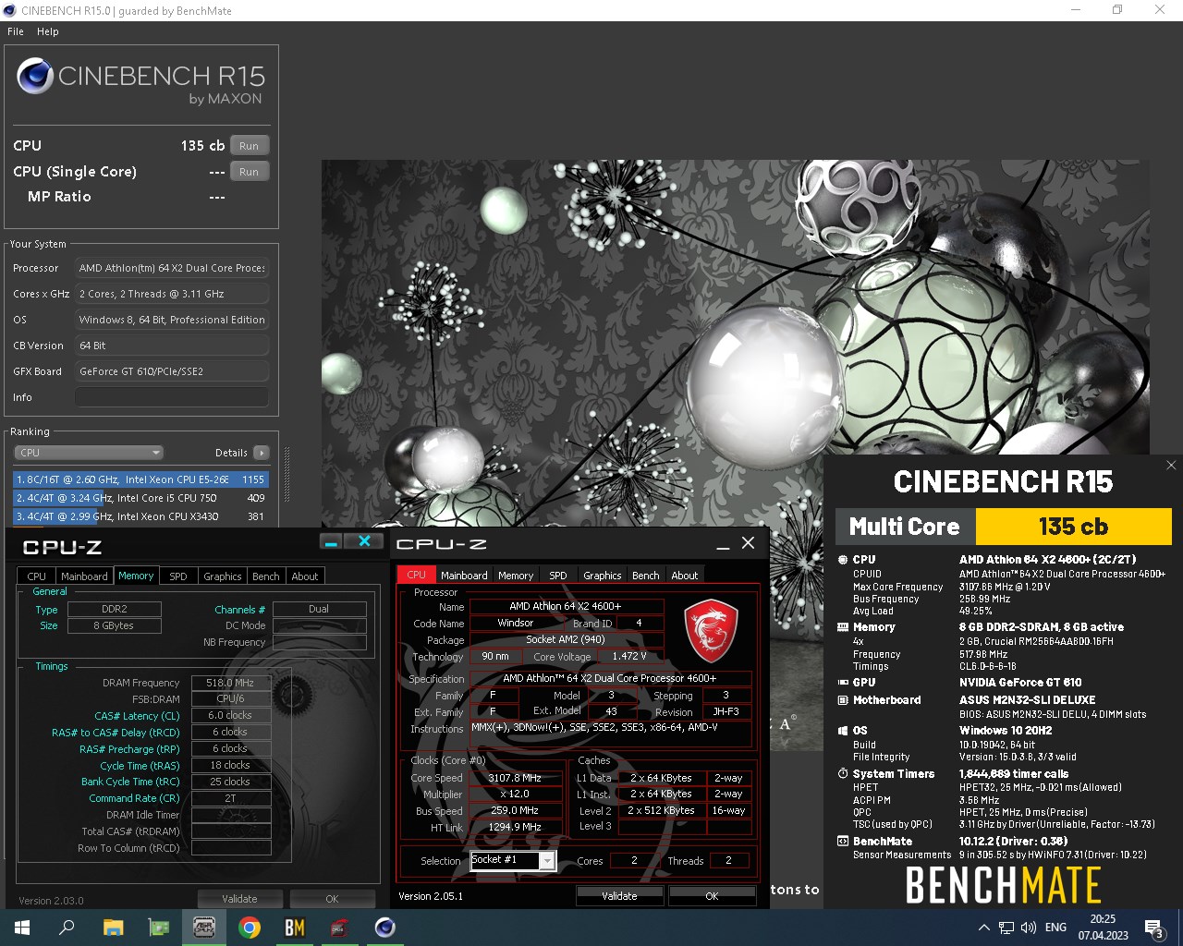Open File Explorer from taskbar

pyautogui.click(x=113, y=928)
